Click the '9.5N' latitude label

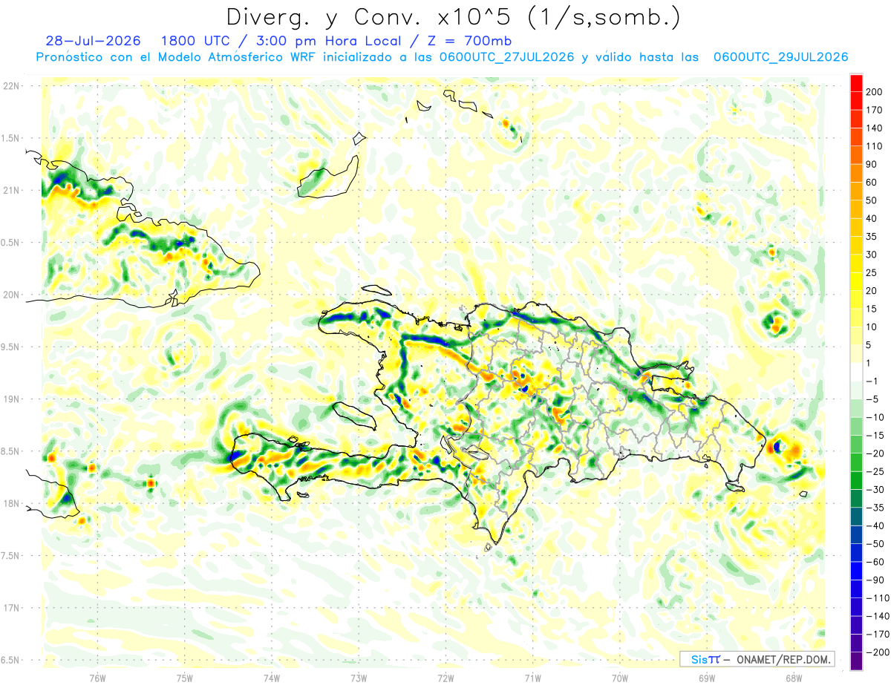(11, 347)
